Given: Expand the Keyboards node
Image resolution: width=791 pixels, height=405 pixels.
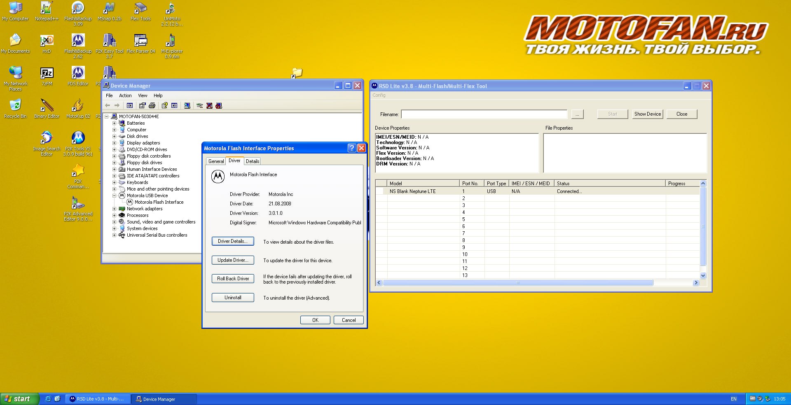Looking at the screenshot, I should click(x=114, y=182).
